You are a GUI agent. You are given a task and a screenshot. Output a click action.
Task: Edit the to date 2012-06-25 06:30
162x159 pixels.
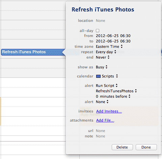coord(113,41)
